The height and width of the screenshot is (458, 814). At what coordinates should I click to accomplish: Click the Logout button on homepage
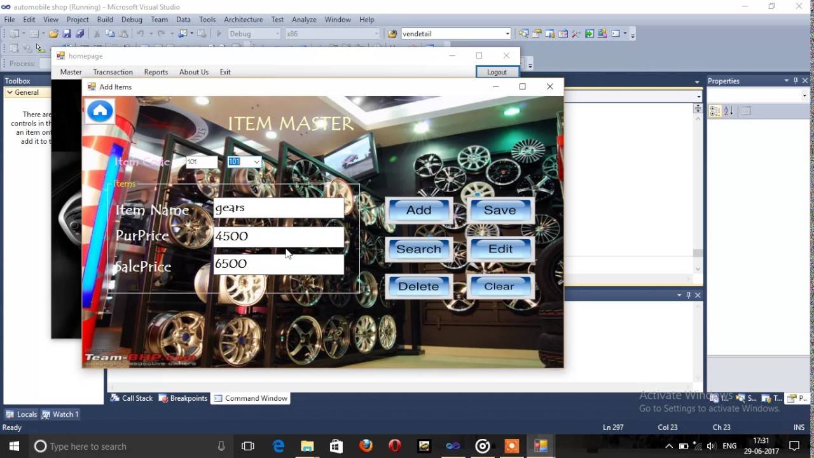tap(497, 72)
